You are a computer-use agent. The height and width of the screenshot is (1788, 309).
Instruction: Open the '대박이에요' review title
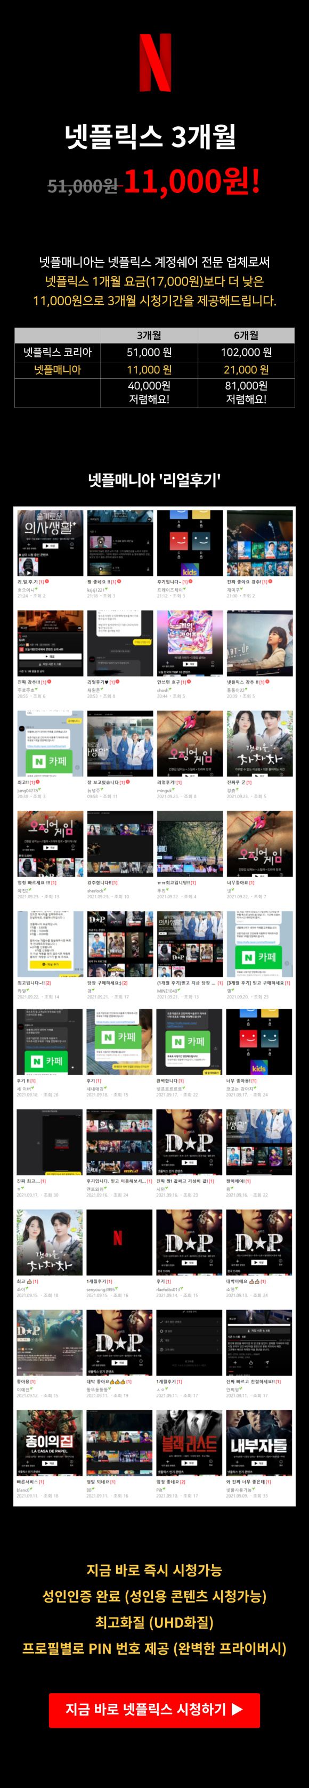click(243, 1281)
